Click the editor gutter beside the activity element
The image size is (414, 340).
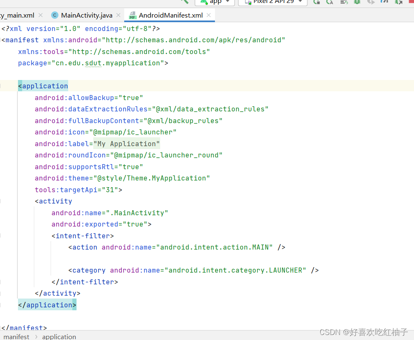coord(8,201)
